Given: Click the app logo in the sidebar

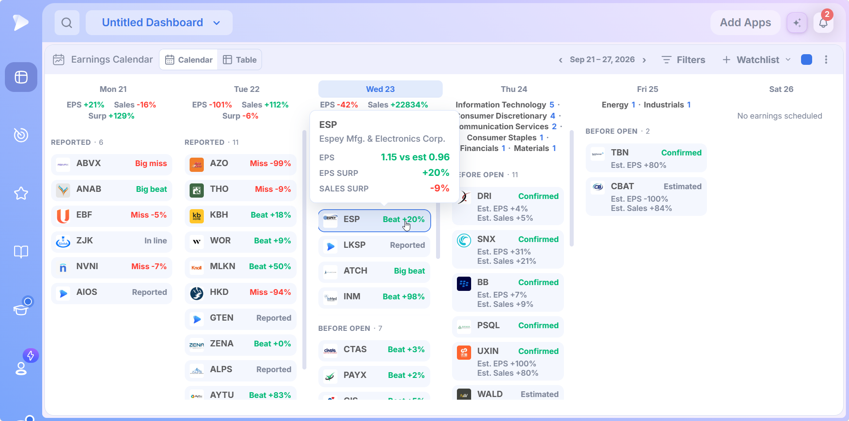Looking at the screenshot, I should [x=21, y=22].
